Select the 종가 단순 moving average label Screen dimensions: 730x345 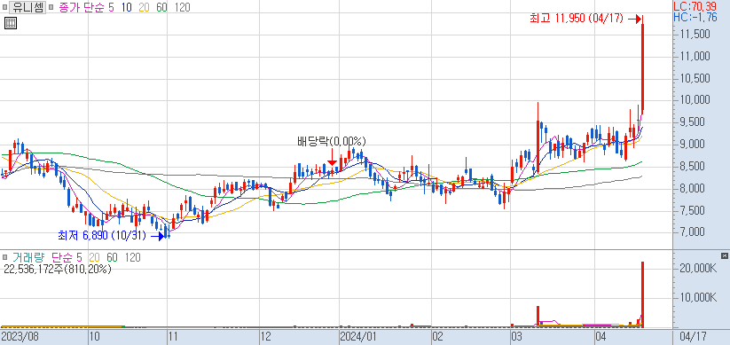click(81, 7)
